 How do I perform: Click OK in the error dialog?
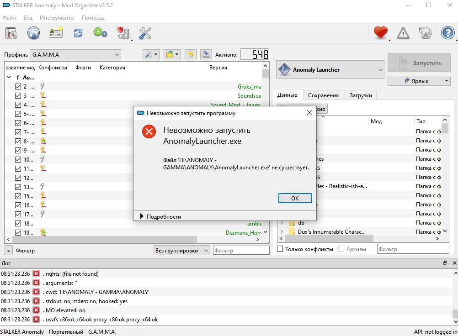(x=295, y=198)
